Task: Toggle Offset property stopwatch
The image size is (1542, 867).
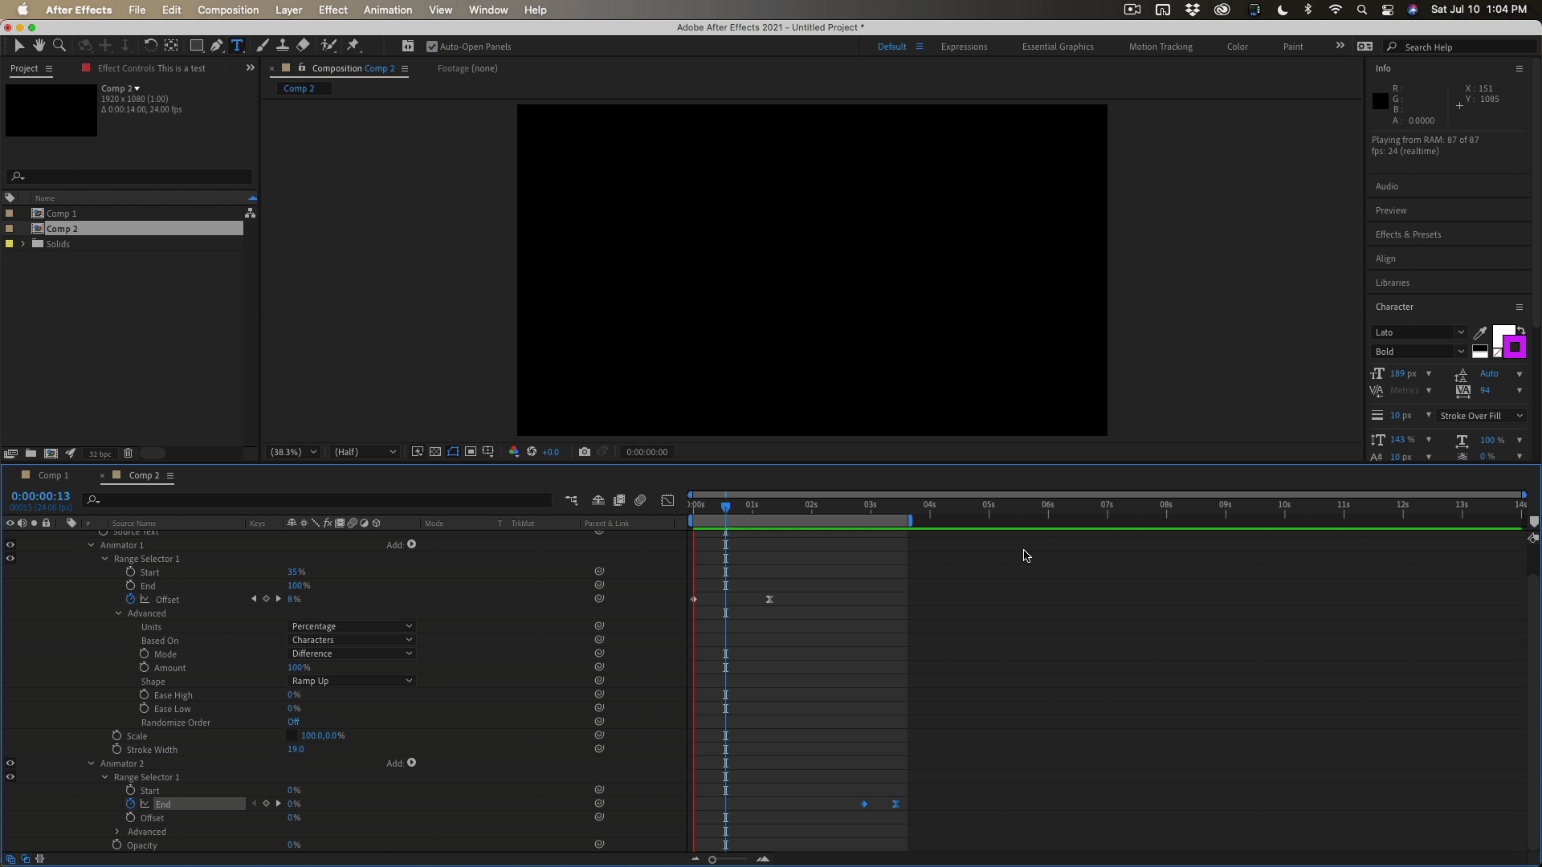Action: point(130,599)
